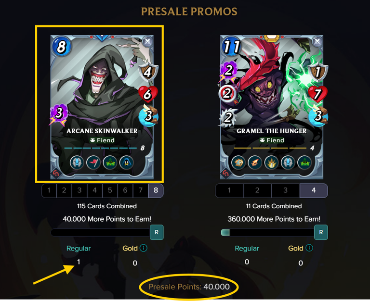
Task: Select level 4 for Gramel the Hunger
Action: tap(314, 190)
